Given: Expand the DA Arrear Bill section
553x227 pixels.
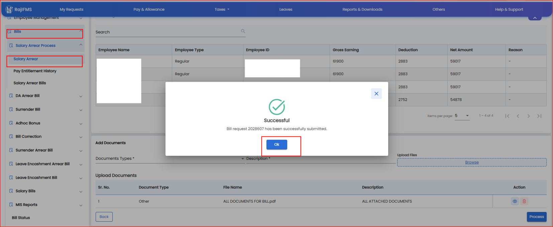Looking at the screenshot, I should click(81, 96).
